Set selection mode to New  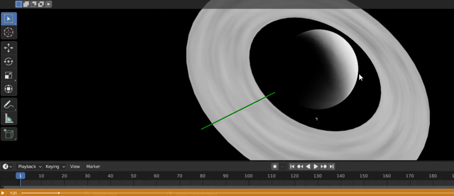18,4
